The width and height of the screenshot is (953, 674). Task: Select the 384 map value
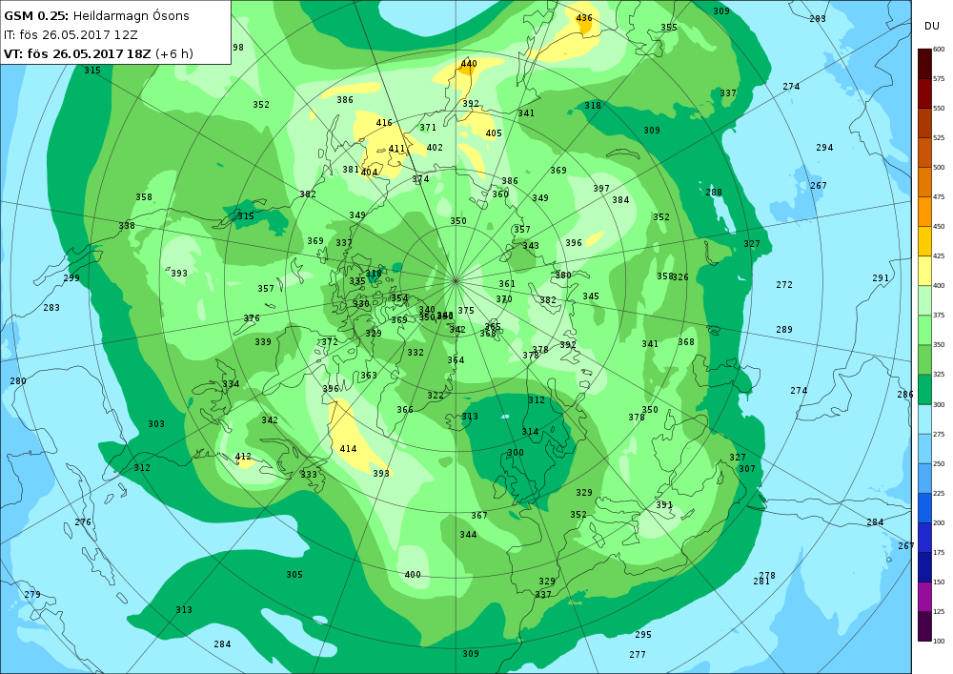pos(620,200)
